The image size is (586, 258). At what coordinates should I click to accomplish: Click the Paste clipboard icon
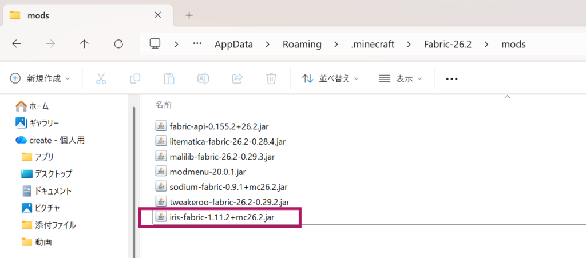169,78
